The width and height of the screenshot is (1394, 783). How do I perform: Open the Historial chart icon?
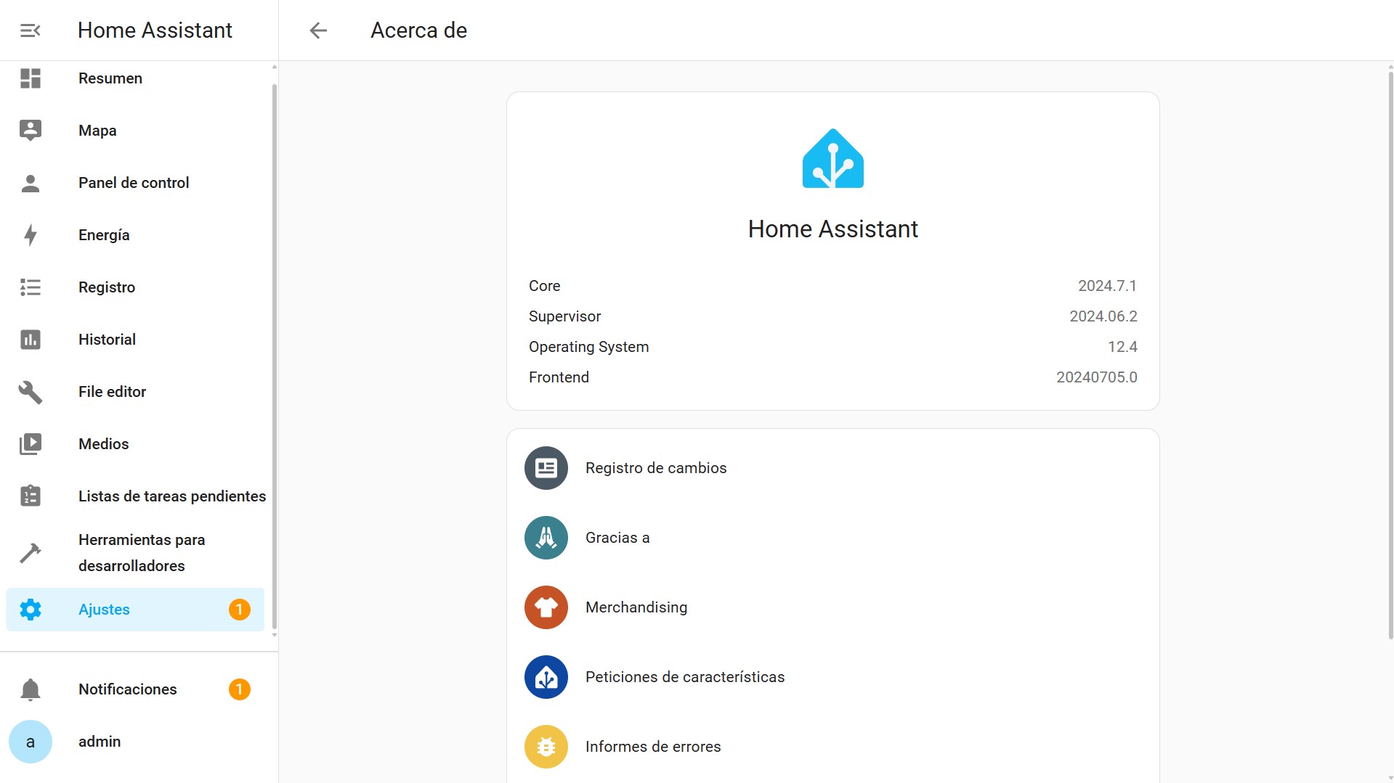[x=31, y=340]
